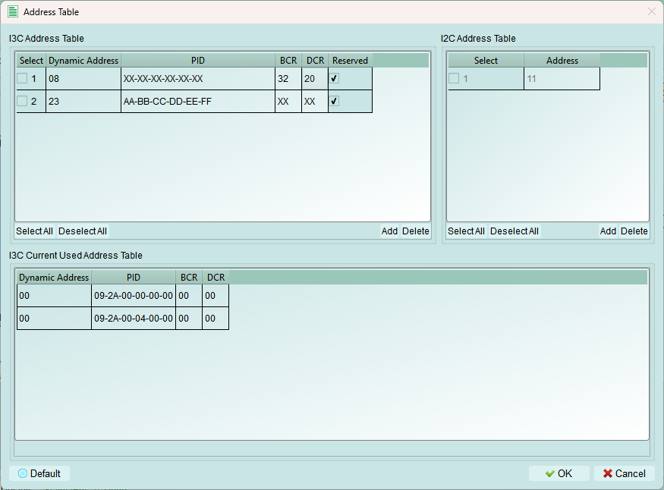Image resolution: width=664 pixels, height=490 pixels.
Task: Click Select All under I2C Address Table
Action: tap(466, 231)
